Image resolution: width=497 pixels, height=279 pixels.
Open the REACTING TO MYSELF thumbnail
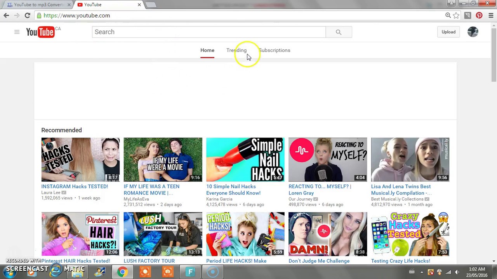click(x=327, y=160)
